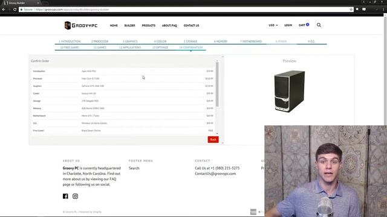The image size is (387, 217).
Task: Select the 14 Confirmation step tab
Action: [x=191, y=47]
